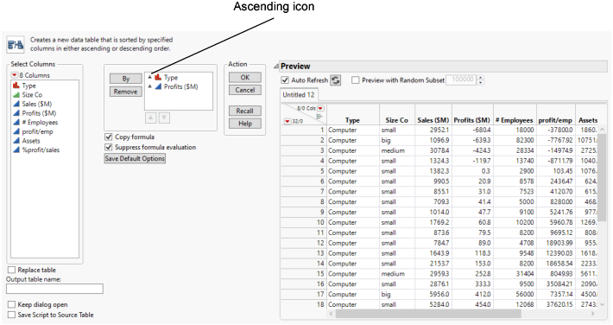Click Assets header in preview table

pos(588,121)
